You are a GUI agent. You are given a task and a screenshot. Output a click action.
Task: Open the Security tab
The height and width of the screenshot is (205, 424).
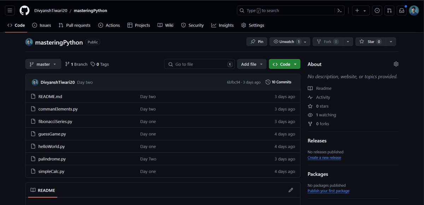click(x=192, y=25)
